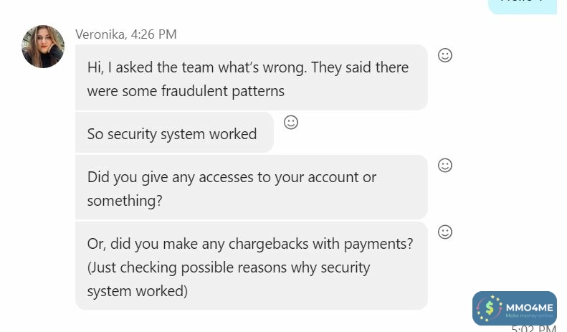The image size is (567, 332).
Task: Select the "So security system worked" message bubble
Action: coord(172,134)
